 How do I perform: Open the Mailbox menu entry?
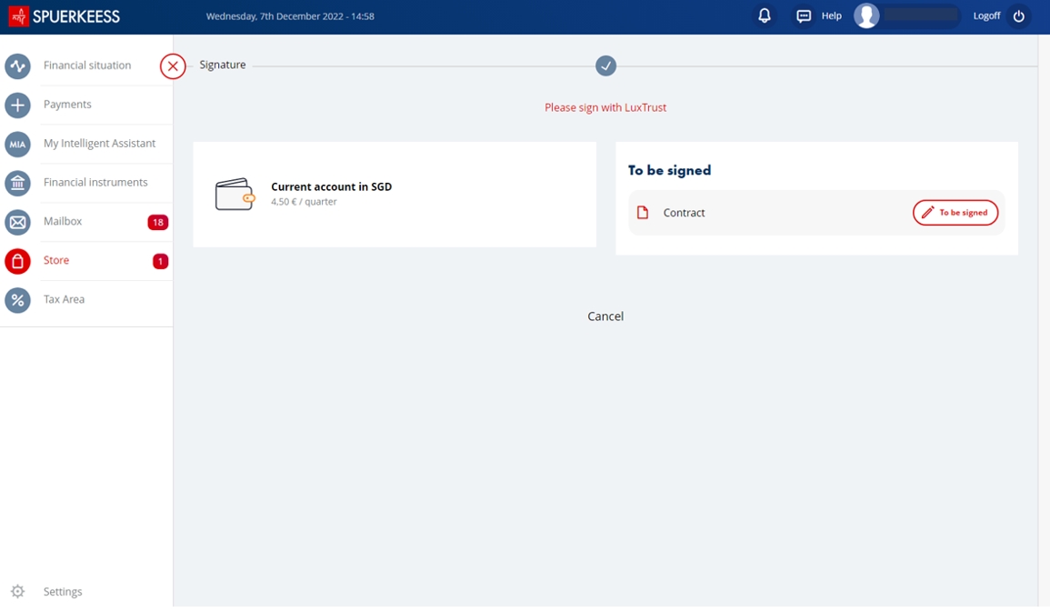(x=63, y=221)
